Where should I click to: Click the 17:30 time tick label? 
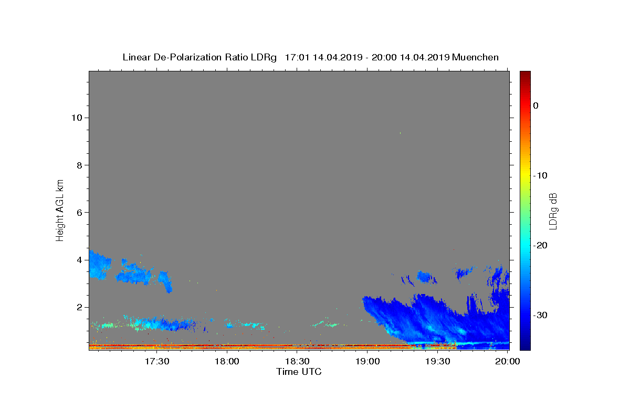pyautogui.click(x=157, y=361)
